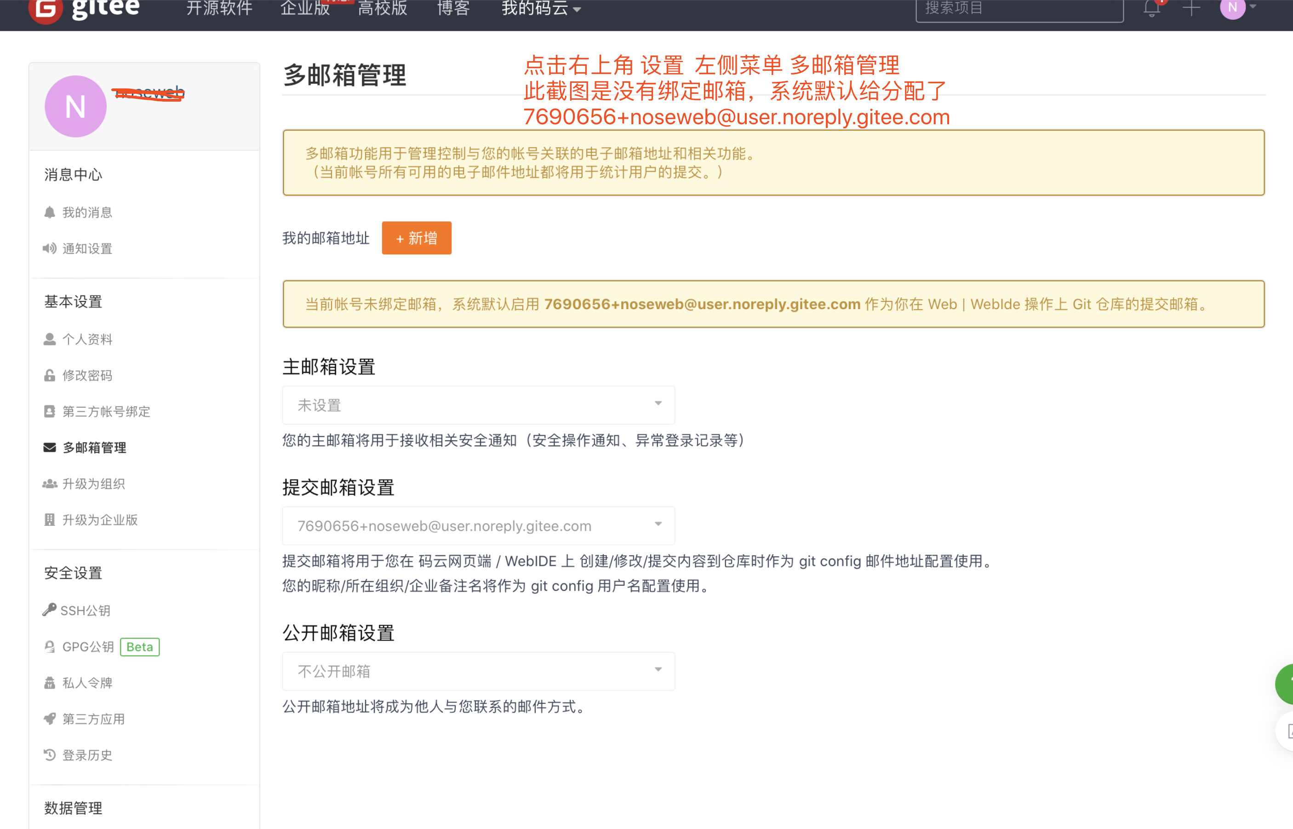Click the GPG公钥 signature icon

pyautogui.click(x=50, y=646)
